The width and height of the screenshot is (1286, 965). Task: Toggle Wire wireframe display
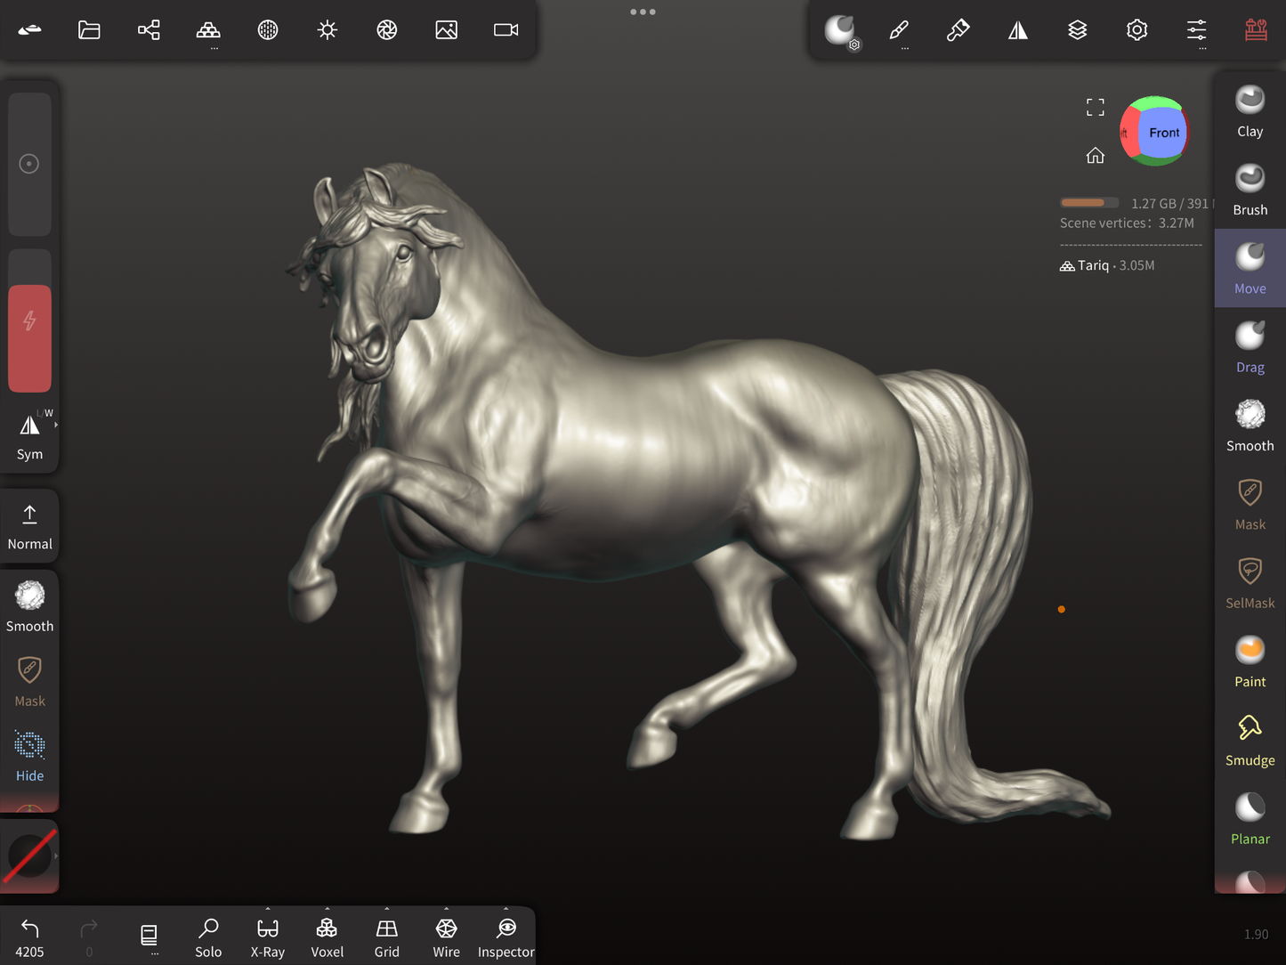(x=446, y=937)
